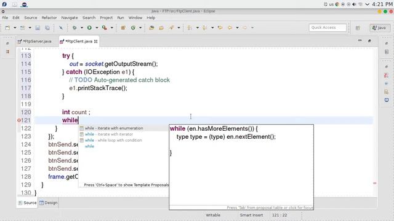
Task: Click the Smart Insert status field
Action: [251, 215]
